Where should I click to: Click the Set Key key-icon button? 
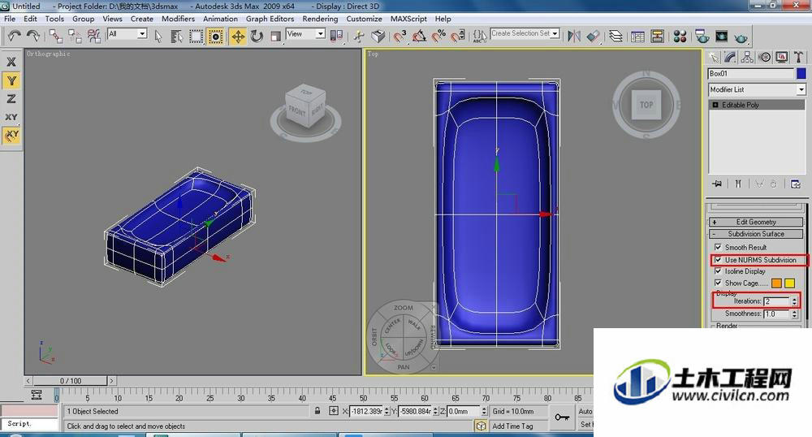562,417
